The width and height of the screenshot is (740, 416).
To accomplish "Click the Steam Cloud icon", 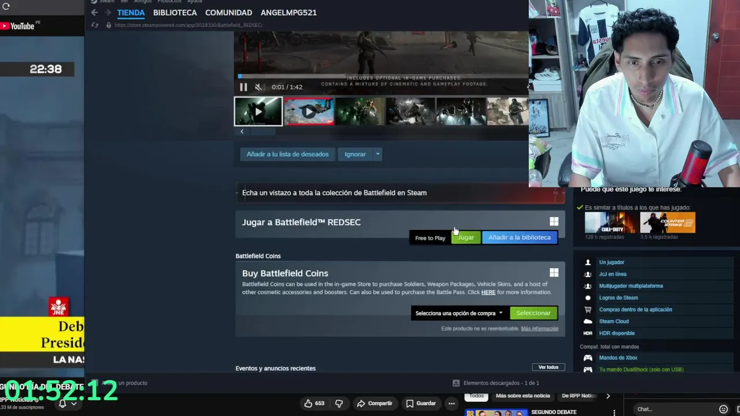I will (588, 321).
